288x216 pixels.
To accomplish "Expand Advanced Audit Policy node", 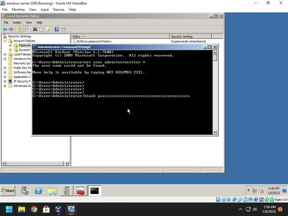I will tap(5, 86).
